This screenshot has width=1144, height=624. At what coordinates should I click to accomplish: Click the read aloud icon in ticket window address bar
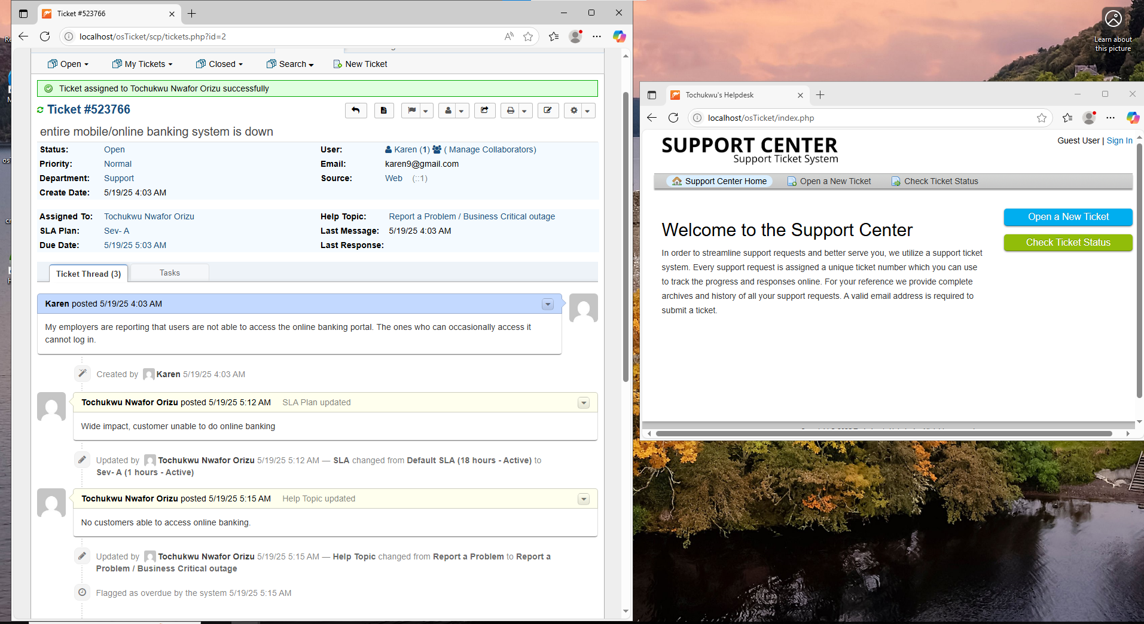[509, 36]
